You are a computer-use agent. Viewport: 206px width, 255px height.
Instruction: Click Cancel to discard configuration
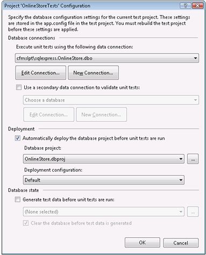[181, 243]
